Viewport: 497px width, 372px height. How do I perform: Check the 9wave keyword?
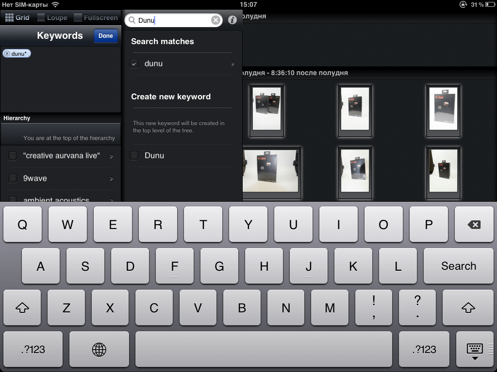[x=13, y=178]
